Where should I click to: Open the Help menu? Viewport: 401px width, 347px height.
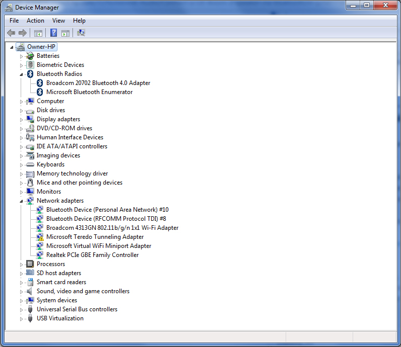pos(79,21)
